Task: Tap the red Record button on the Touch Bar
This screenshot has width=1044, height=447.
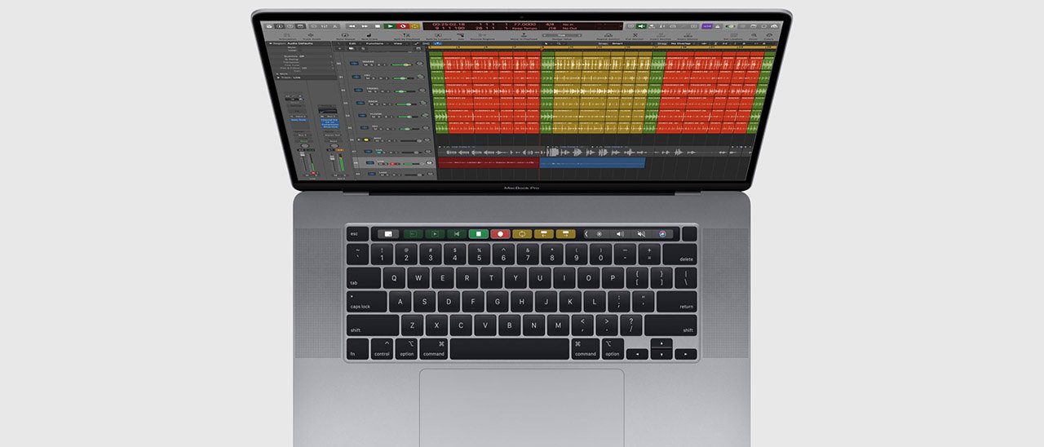Action: [x=501, y=233]
